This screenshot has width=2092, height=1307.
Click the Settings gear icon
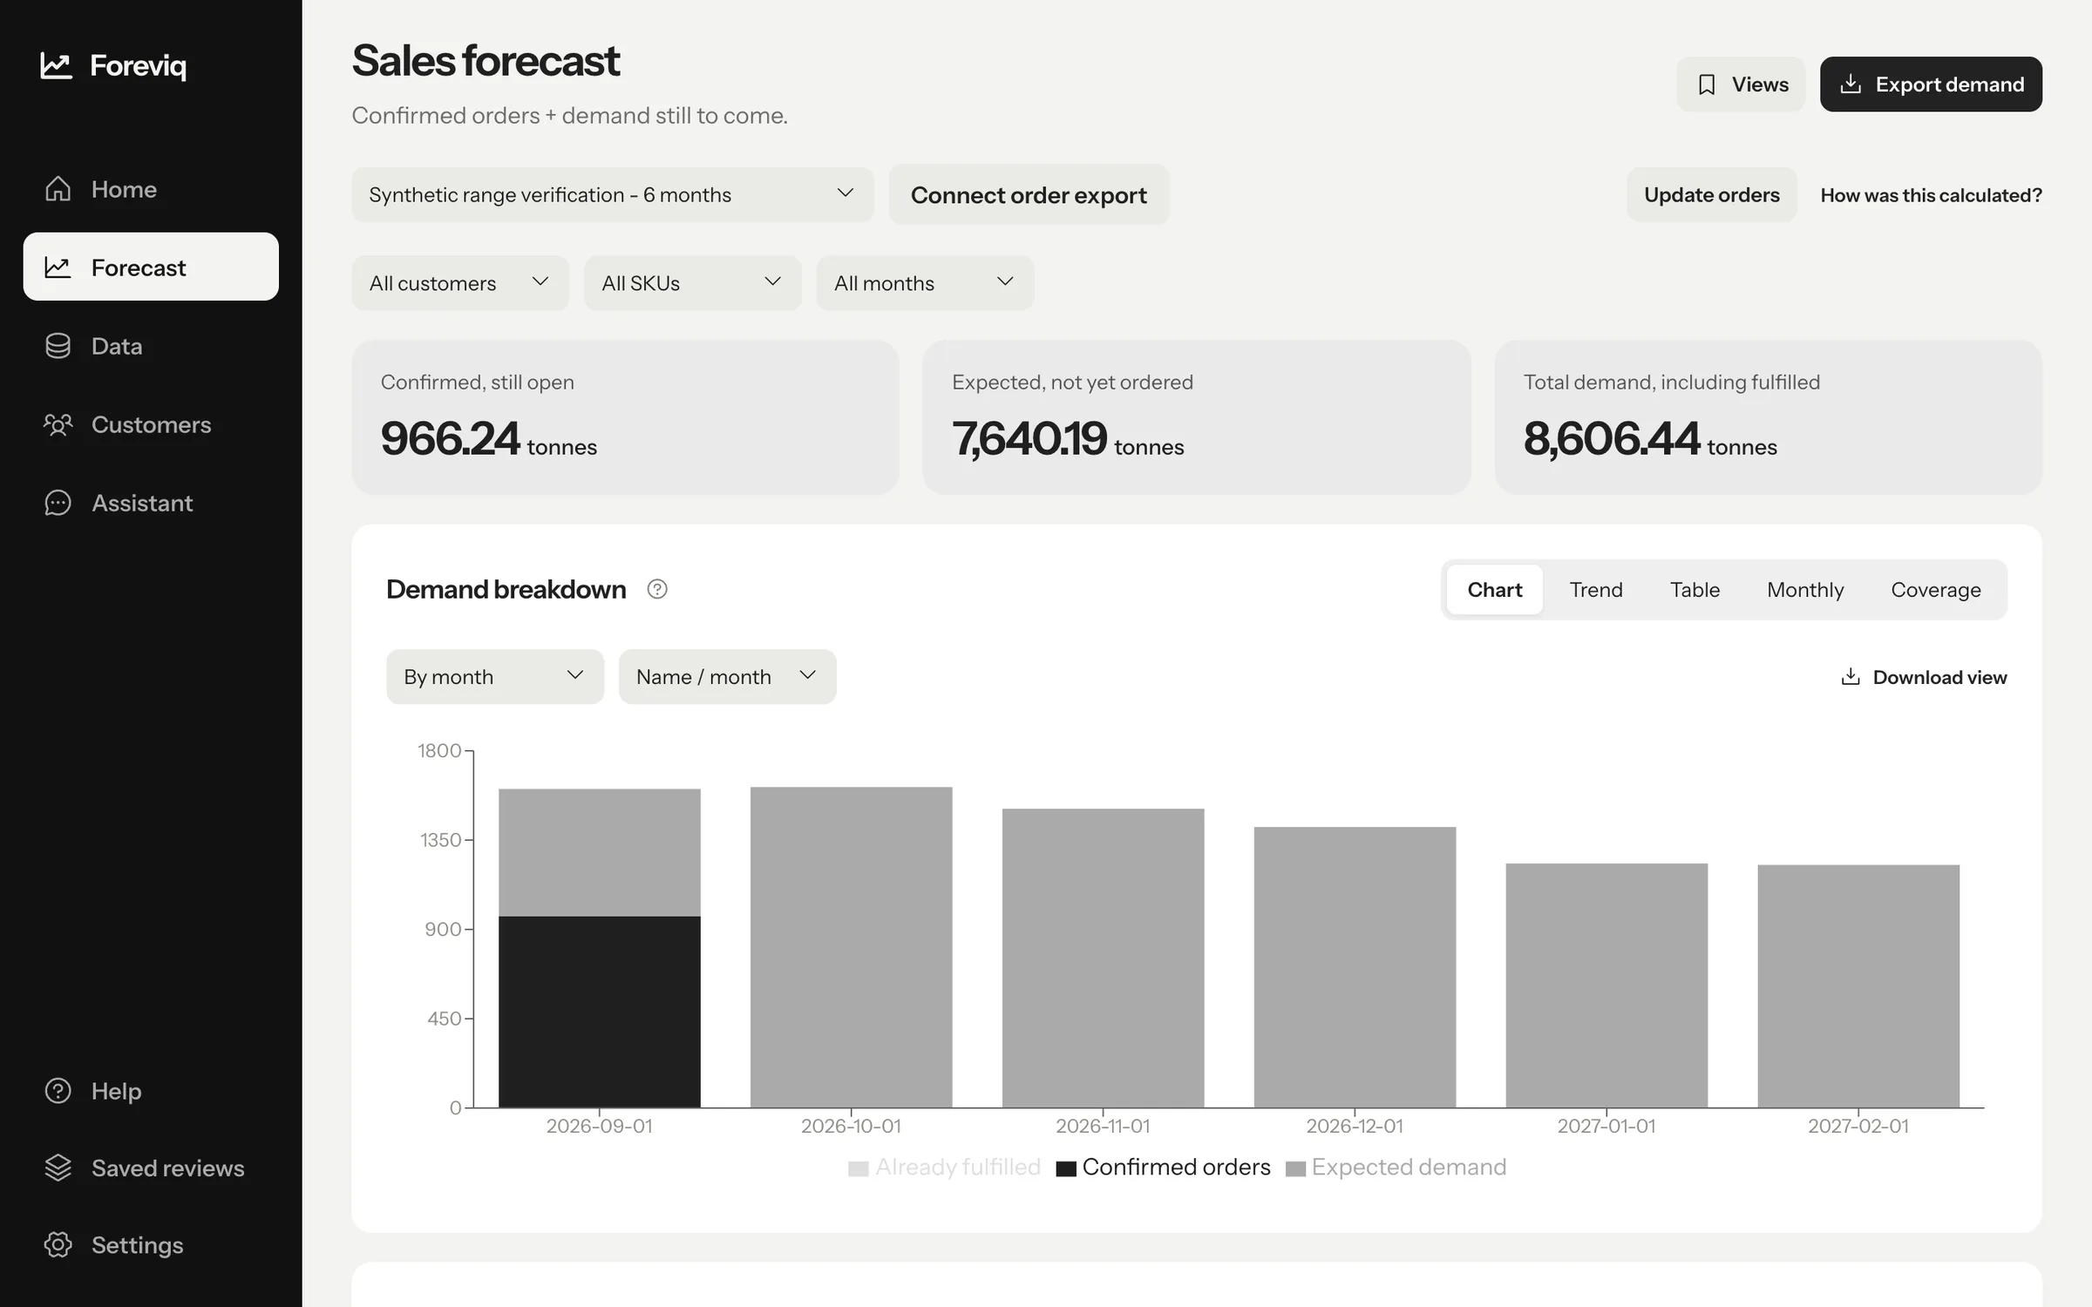tap(58, 1244)
